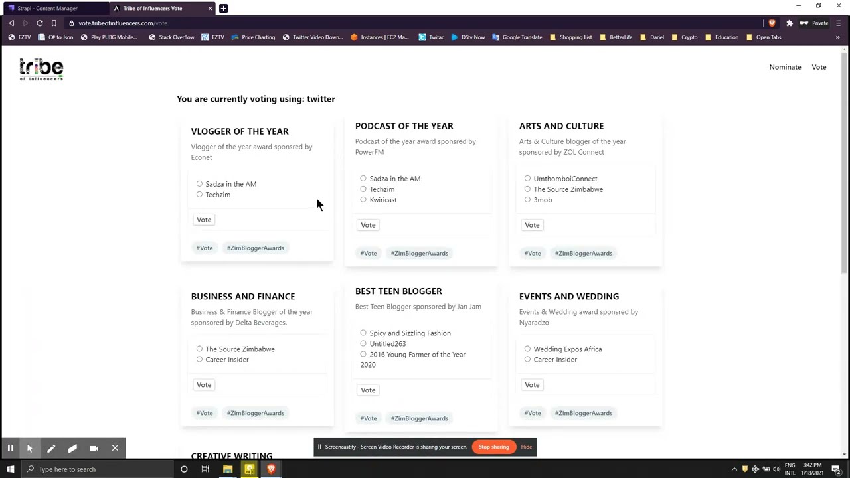
Task: Open Cortana circle on the taskbar
Action: click(x=184, y=469)
